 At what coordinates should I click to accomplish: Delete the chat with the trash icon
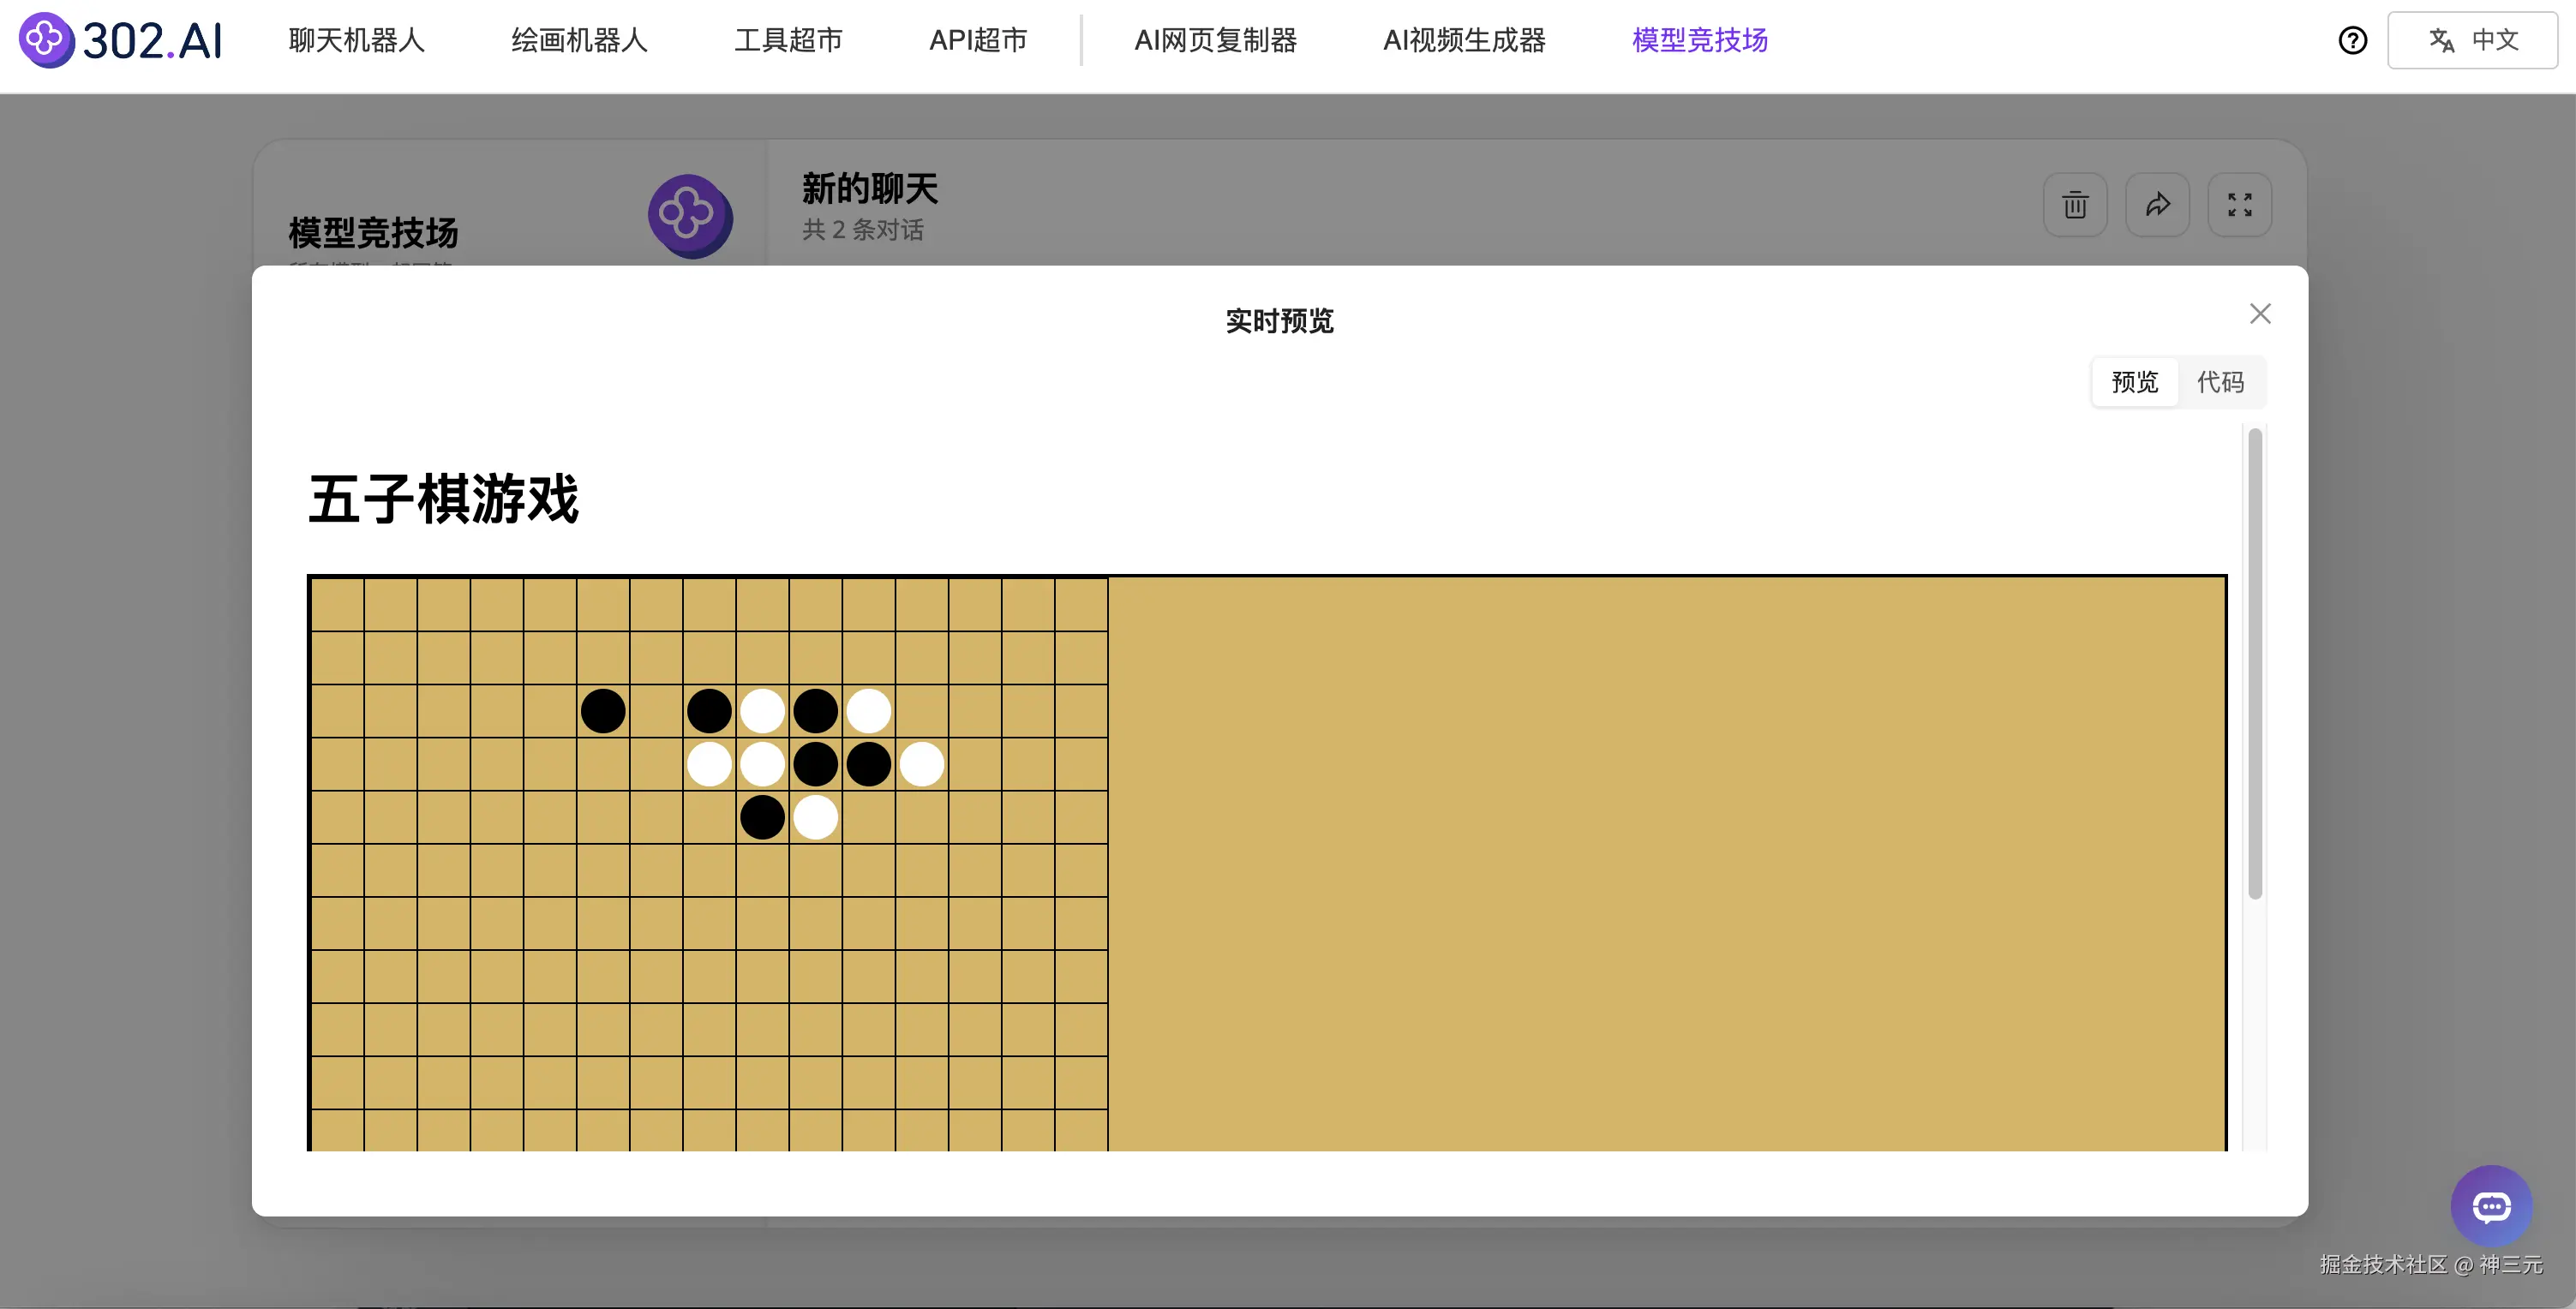[2075, 205]
